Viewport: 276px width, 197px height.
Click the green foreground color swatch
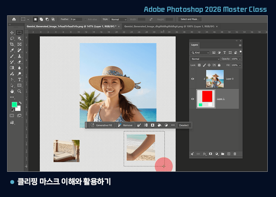click(x=14, y=104)
